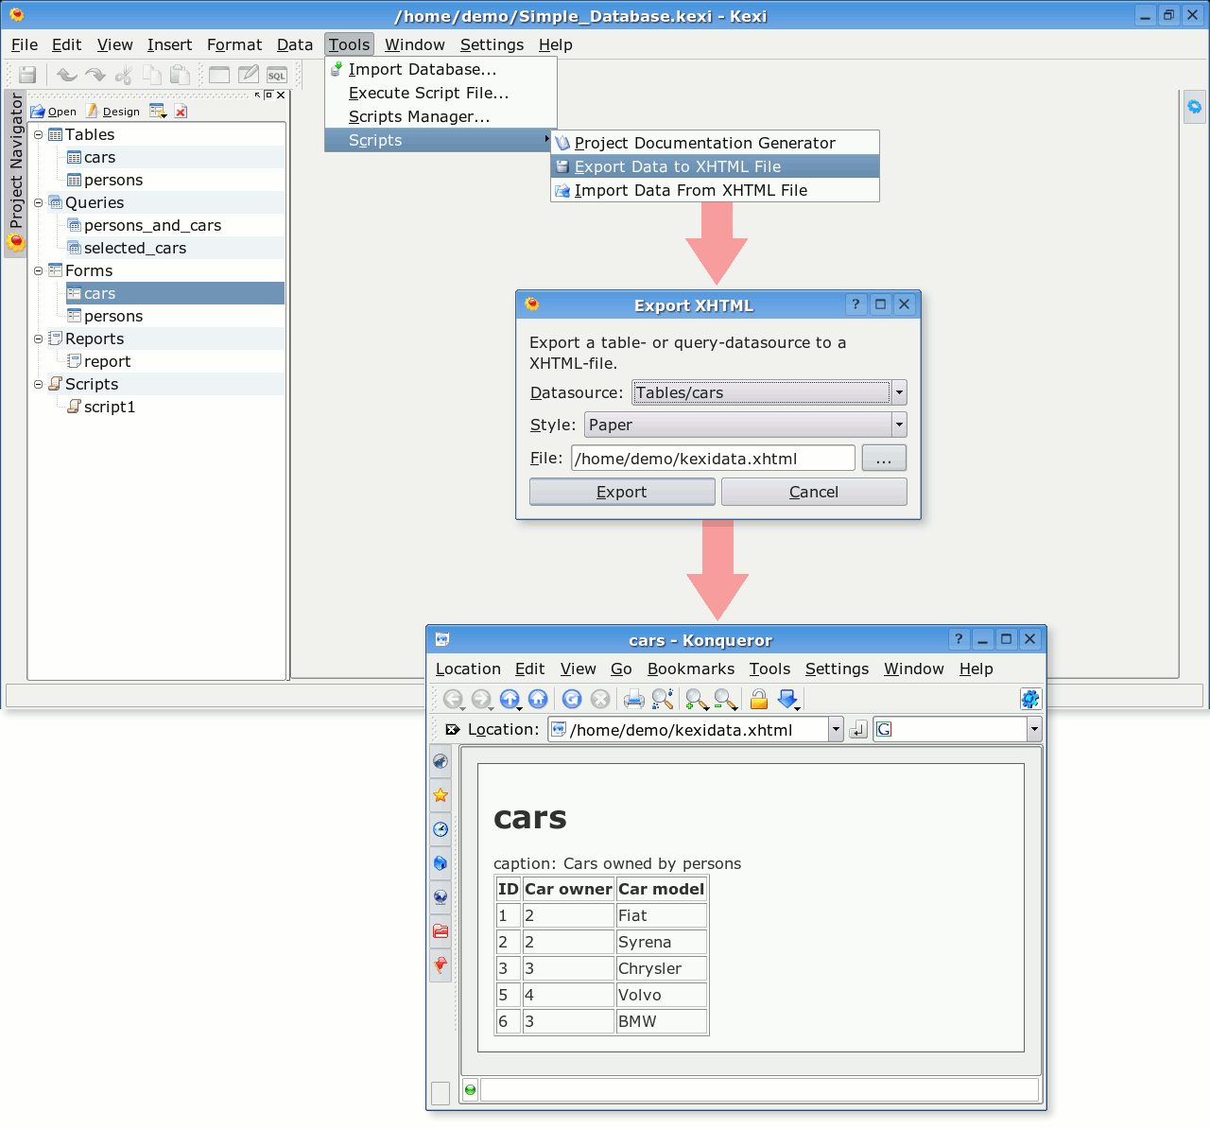Image resolution: width=1210 pixels, height=1129 pixels.
Task: Open the Datasource dropdown
Action: [x=899, y=392]
